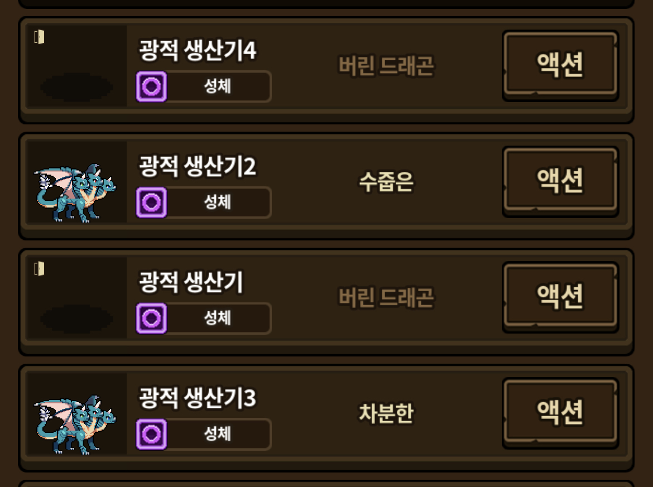Click the door icon in 광적 생산기 slot

39,269
